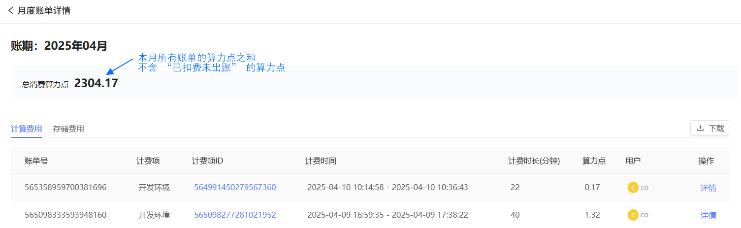Click the yellow user avatar in second row
741x228 pixels.
point(633,215)
